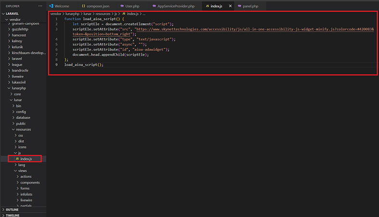The width and height of the screenshot is (379, 217).
Task: Click the VS Code logo on Welcome tab
Action: click(x=51, y=6)
